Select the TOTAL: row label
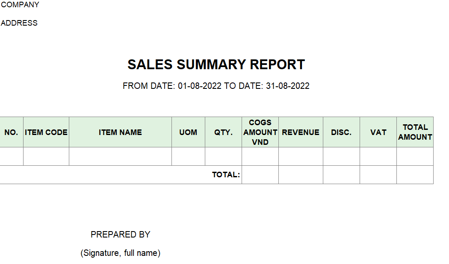The width and height of the screenshot is (449, 264). pyautogui.click(x=226, y=175)
